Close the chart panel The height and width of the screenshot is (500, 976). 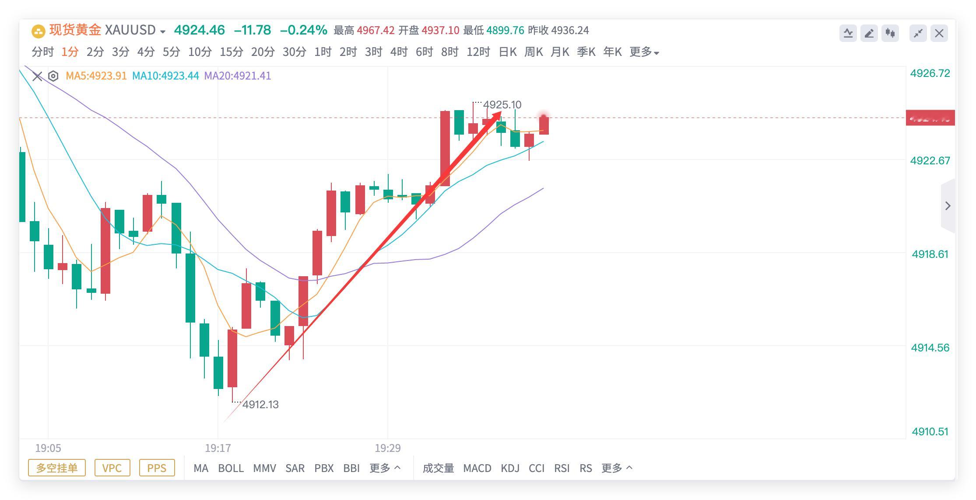pyautogui.click(x=939, y=33)
